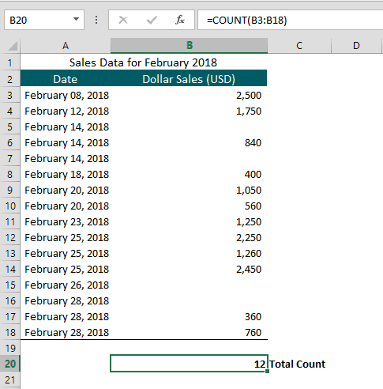
Task: Open the formula bar options dots
Action: coord(96,20)
